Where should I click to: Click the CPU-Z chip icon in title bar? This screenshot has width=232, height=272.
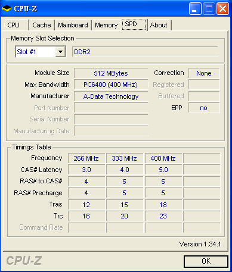click(7, 8)
